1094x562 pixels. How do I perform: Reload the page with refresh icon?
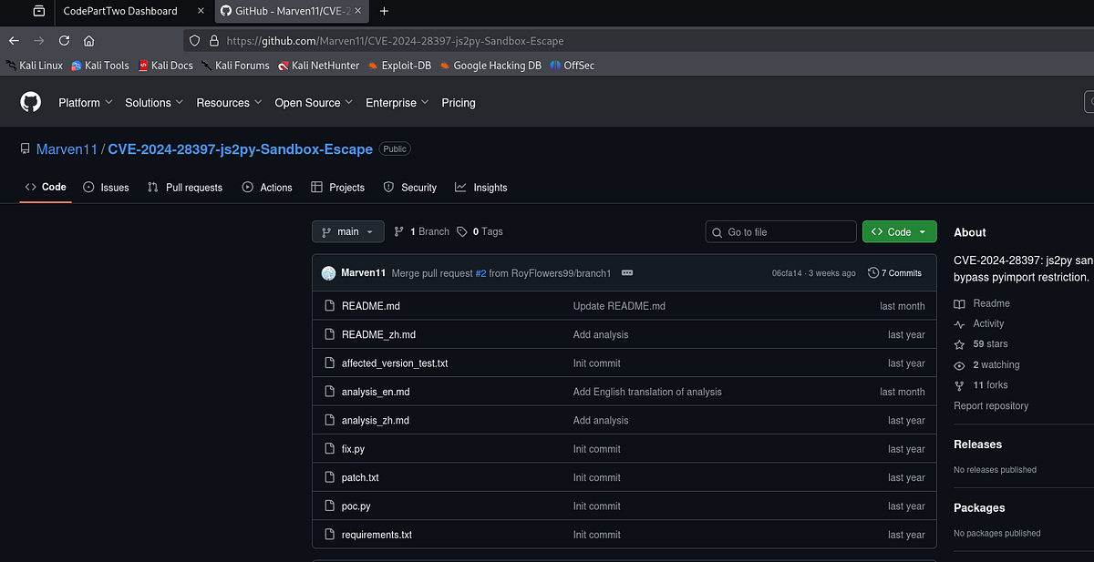64,40
